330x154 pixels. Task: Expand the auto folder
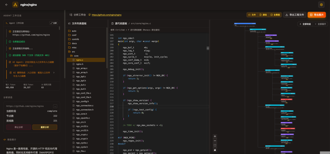[x=74, y=31]
